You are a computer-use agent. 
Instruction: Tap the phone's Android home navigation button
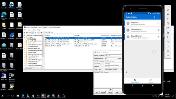point(142,86)
